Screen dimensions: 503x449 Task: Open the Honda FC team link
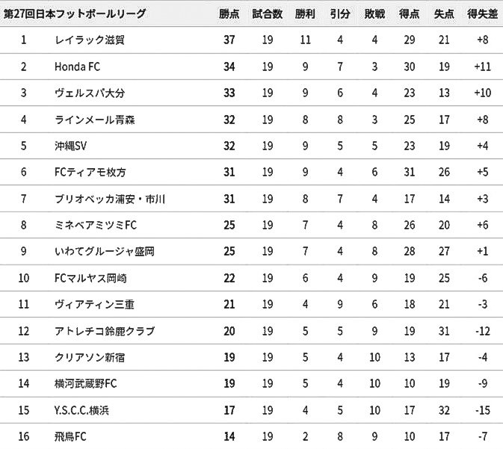pyautogui.click(x=77, y=66)
